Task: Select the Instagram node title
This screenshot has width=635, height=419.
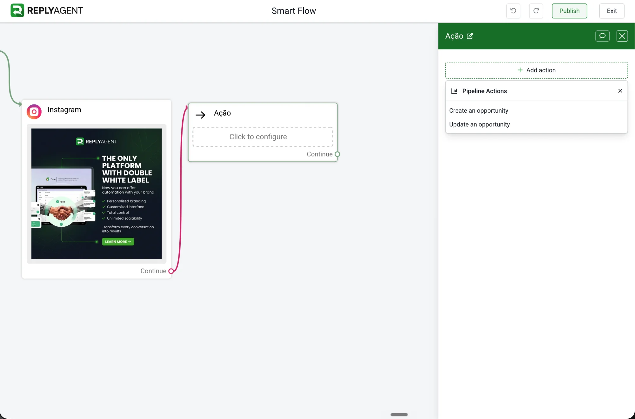Action: click(x=64, y=110)
